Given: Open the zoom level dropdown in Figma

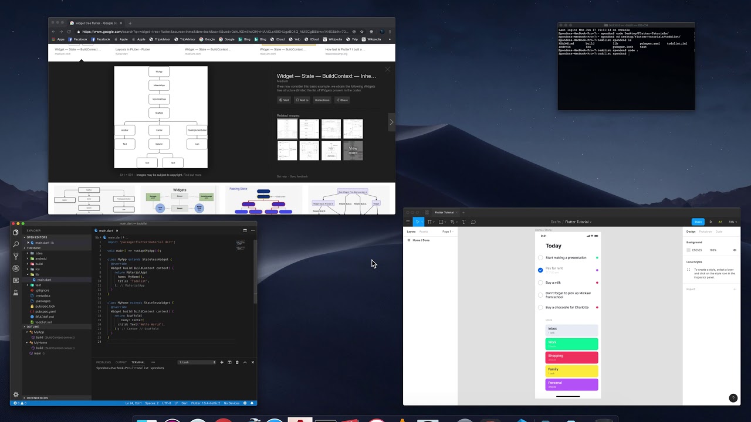Looking at the screenshot, I should pos(732,222).
